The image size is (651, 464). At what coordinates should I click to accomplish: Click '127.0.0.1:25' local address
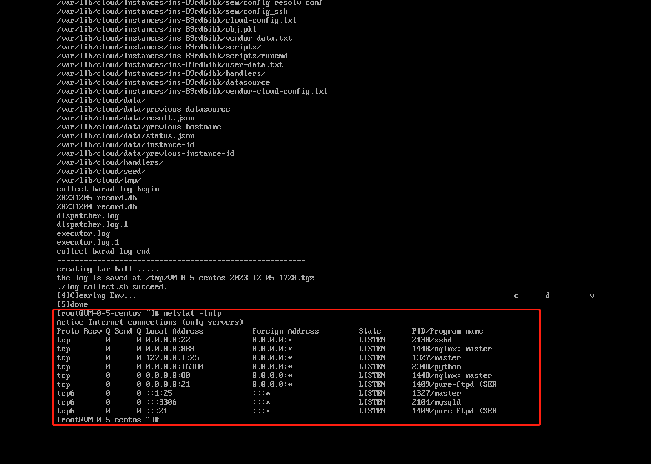coord(172,358)
